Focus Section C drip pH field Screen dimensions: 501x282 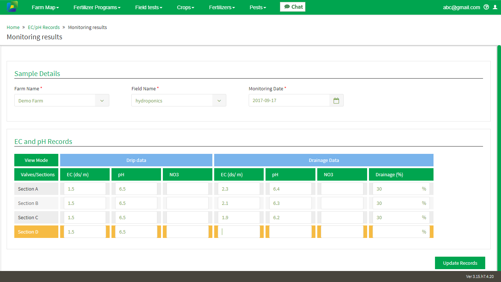click(x=136, y=217)
